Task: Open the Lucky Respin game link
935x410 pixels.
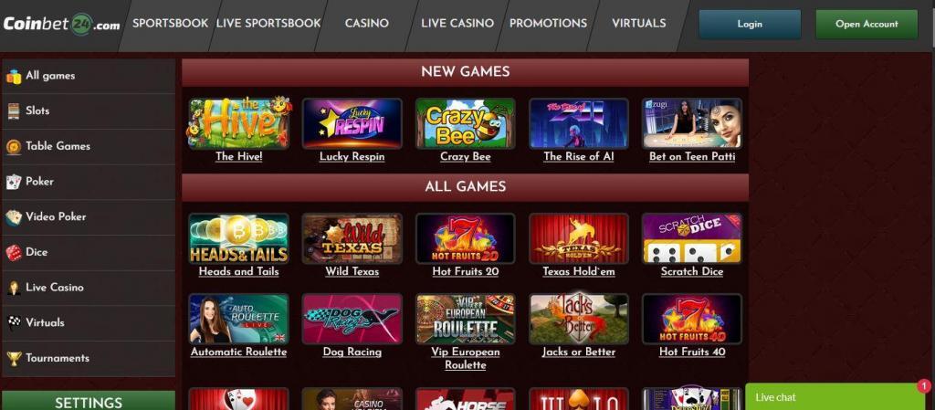Action: [352, 157]
